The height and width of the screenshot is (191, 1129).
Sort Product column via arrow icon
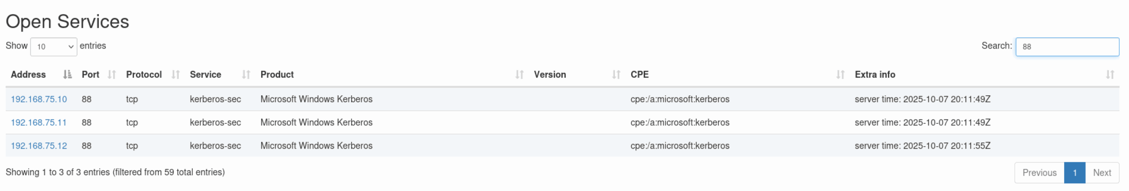[x=520, y=75]
